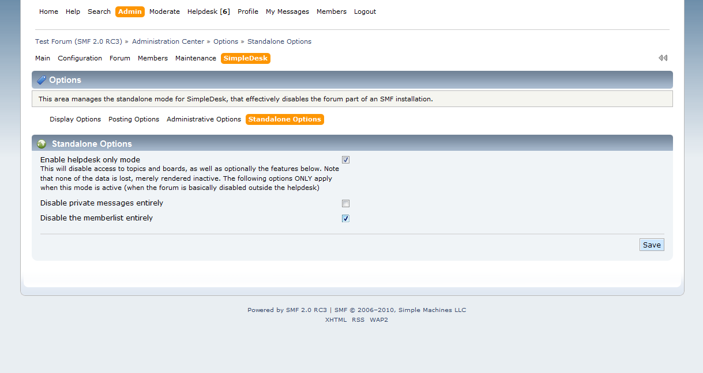703x373 pixels.
Task: Open the Forum admin dropdown
Action: pyautogui.click(x=120, y=58)
